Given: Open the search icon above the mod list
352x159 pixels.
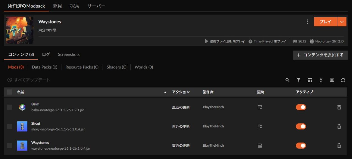Looking at the screenshot, I should tap(287, 80).
